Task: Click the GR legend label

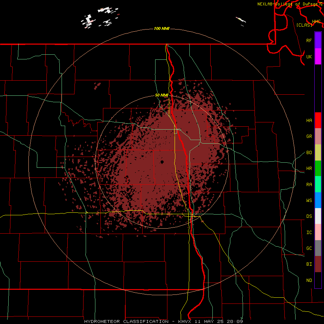Action: tap(309, 136)
